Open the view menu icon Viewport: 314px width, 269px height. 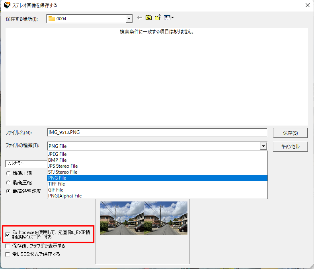tap(169, 17)
